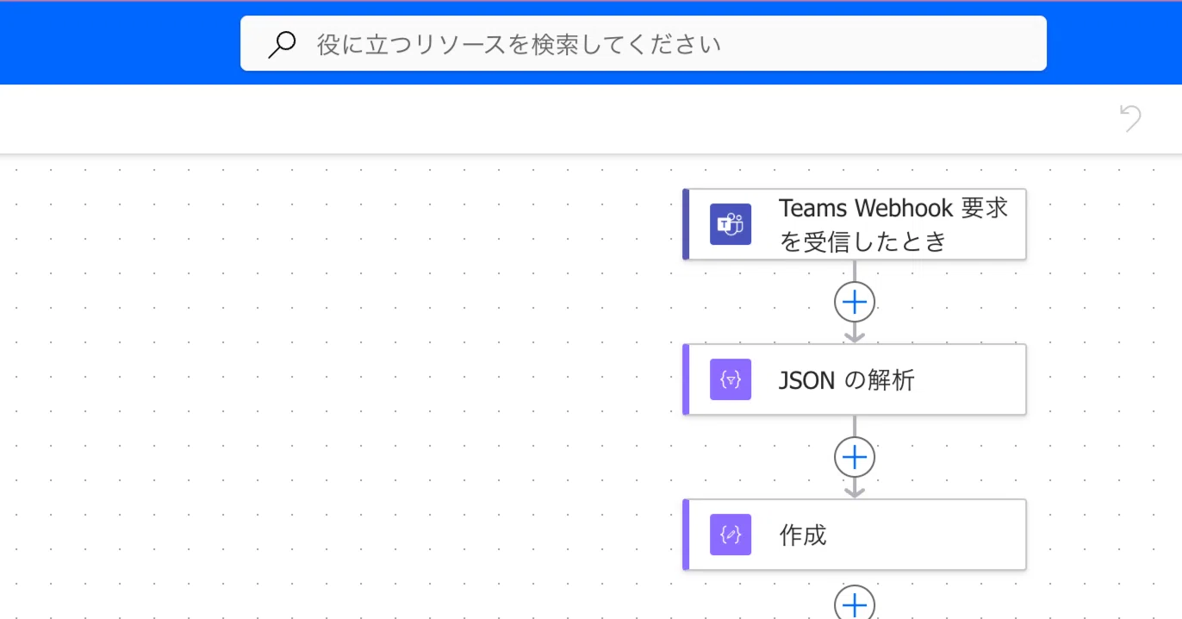Viewport: 1182px width, 619px height.
Task: Add step below JSON の解析
Action: [855, 457]
